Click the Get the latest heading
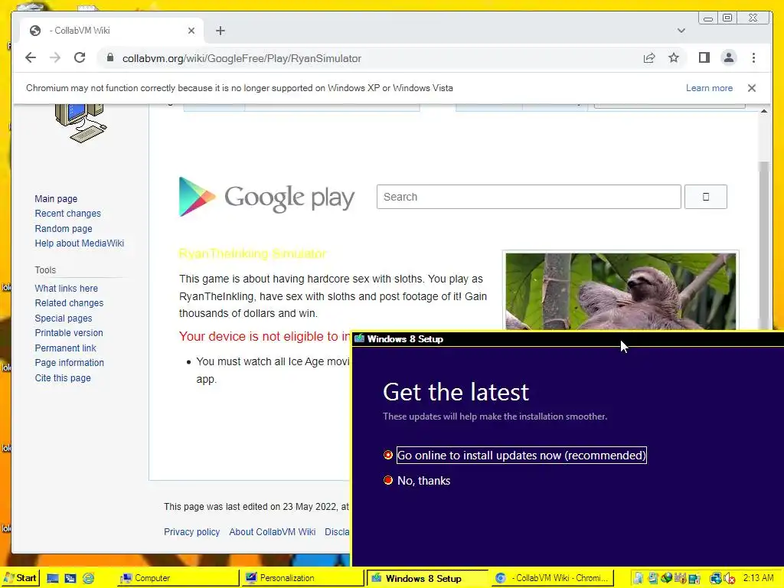This screenshot has height=588, width=784. pyautogui.click(x=456, y=393)
